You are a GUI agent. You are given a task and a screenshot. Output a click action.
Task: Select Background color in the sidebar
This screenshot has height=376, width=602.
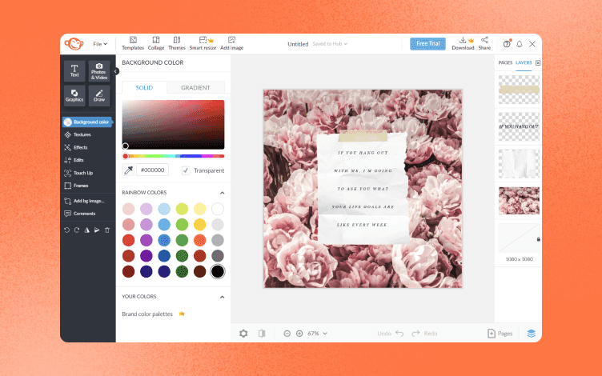pyautogui.click(x=87, y=122)
